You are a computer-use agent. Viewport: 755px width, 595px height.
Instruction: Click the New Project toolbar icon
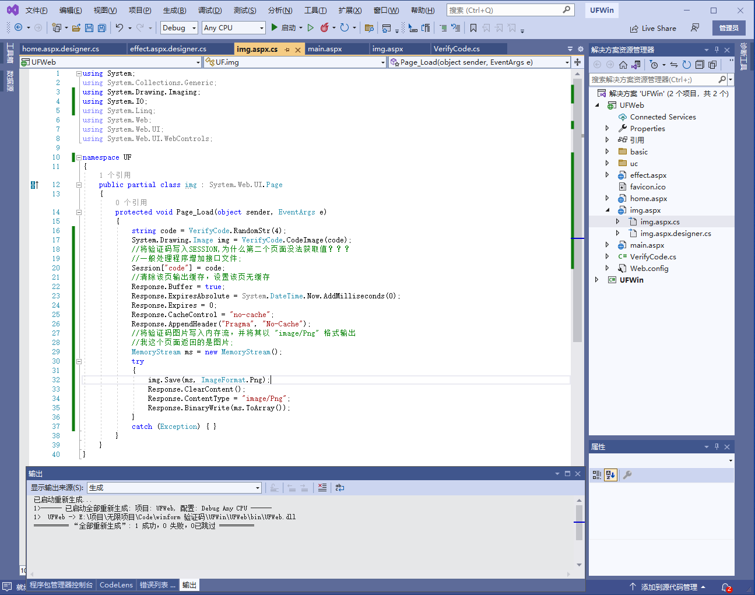click(57, 27)
